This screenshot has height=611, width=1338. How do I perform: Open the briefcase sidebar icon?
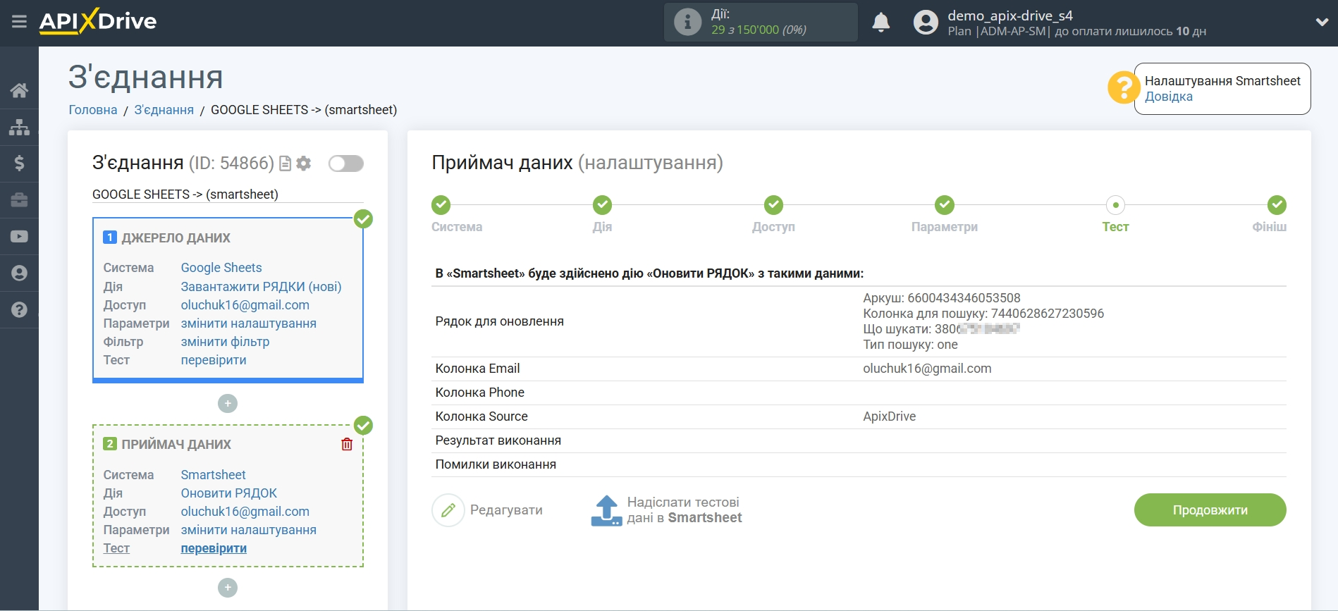coord(19,200)
